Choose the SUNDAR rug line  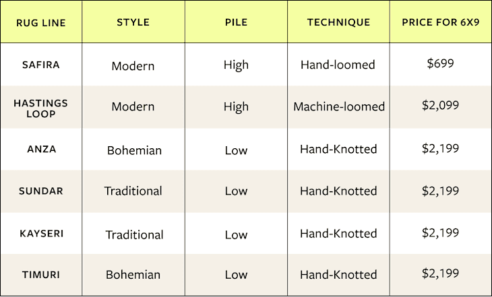pos(40,191)
